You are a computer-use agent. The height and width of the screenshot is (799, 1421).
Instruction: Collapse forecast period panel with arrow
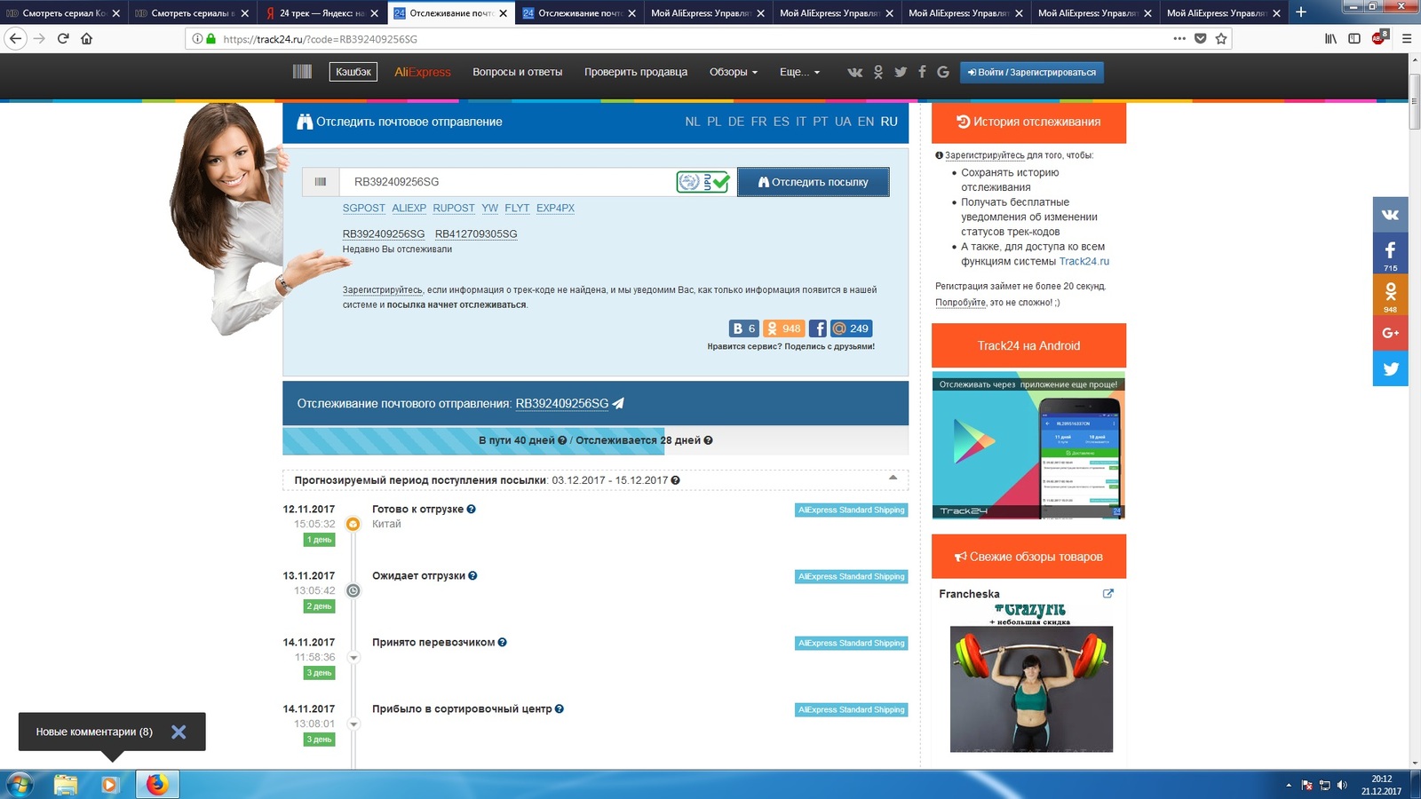893,479
